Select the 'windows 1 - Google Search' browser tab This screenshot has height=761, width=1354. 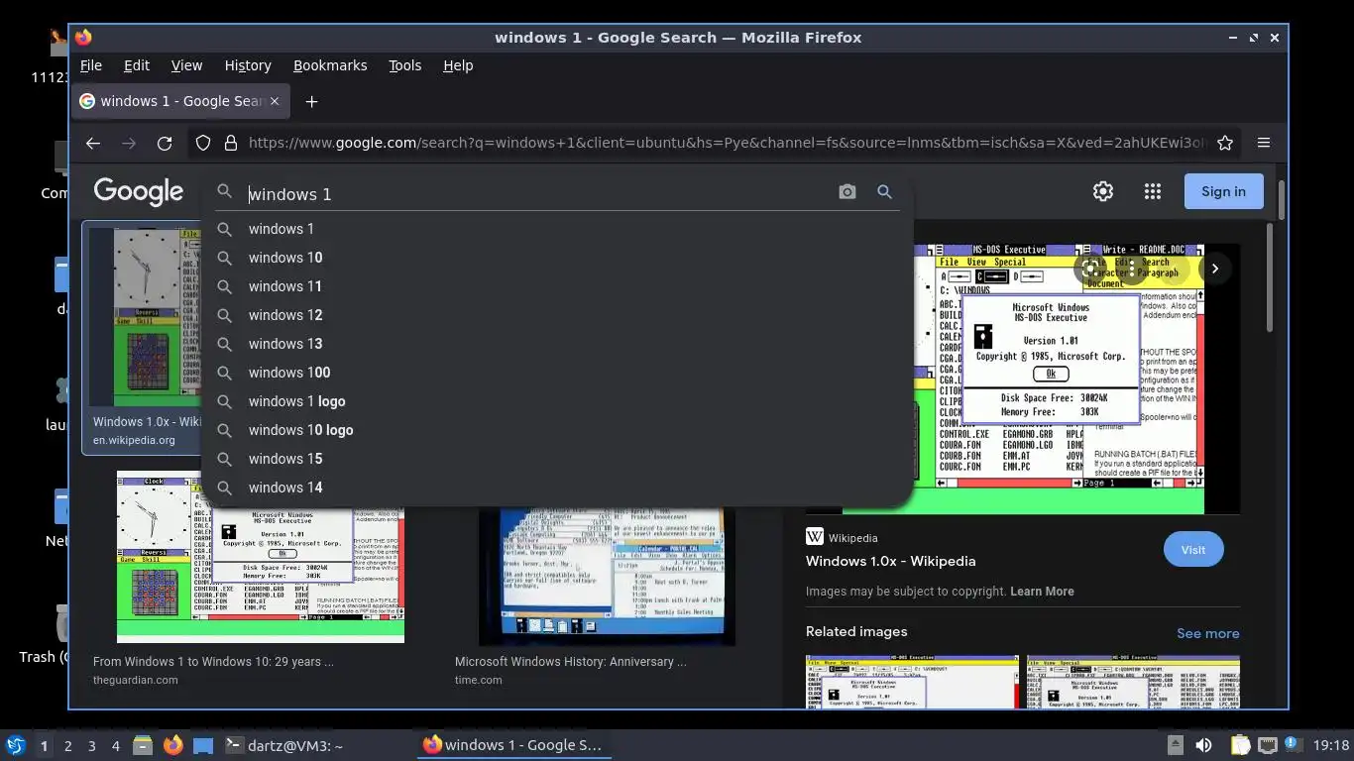click(x=180, y=101)
